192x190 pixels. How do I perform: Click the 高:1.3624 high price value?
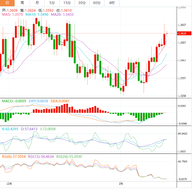28,11
